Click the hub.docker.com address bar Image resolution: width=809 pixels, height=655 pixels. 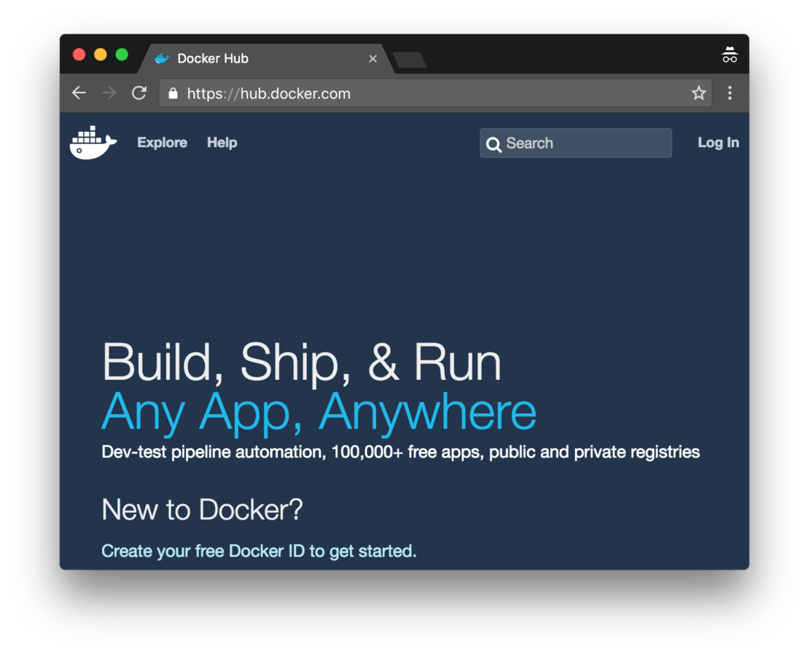[x=435, y=93]
